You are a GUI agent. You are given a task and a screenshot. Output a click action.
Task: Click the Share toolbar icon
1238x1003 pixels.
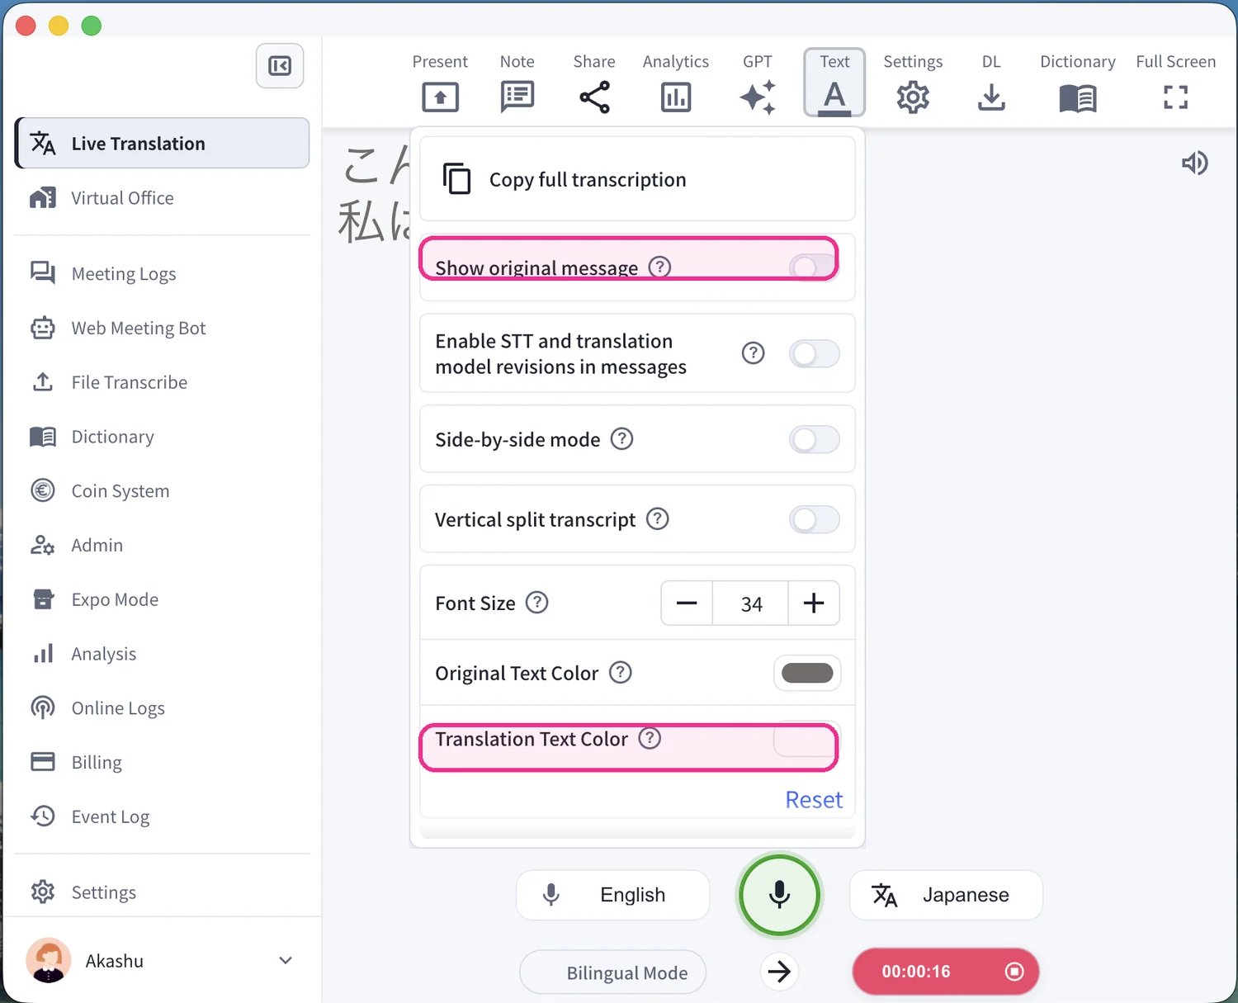[594, 97]
